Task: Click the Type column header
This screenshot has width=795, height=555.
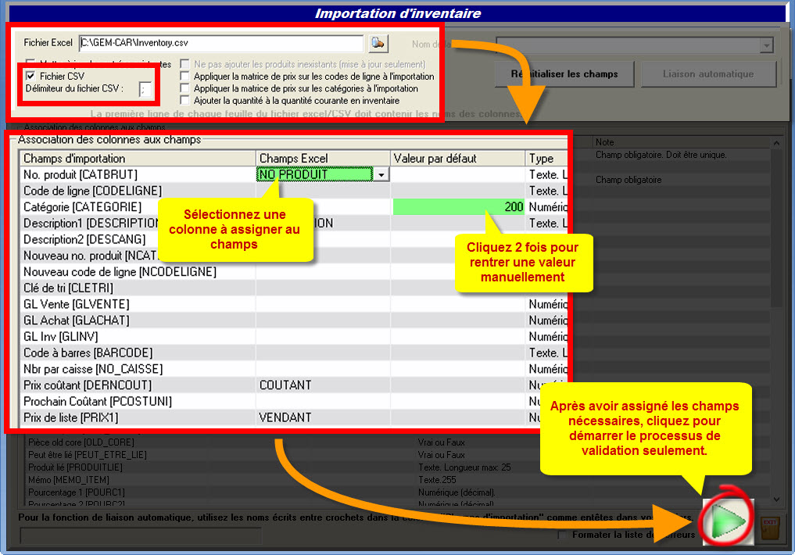Action: tap(546, 159)
